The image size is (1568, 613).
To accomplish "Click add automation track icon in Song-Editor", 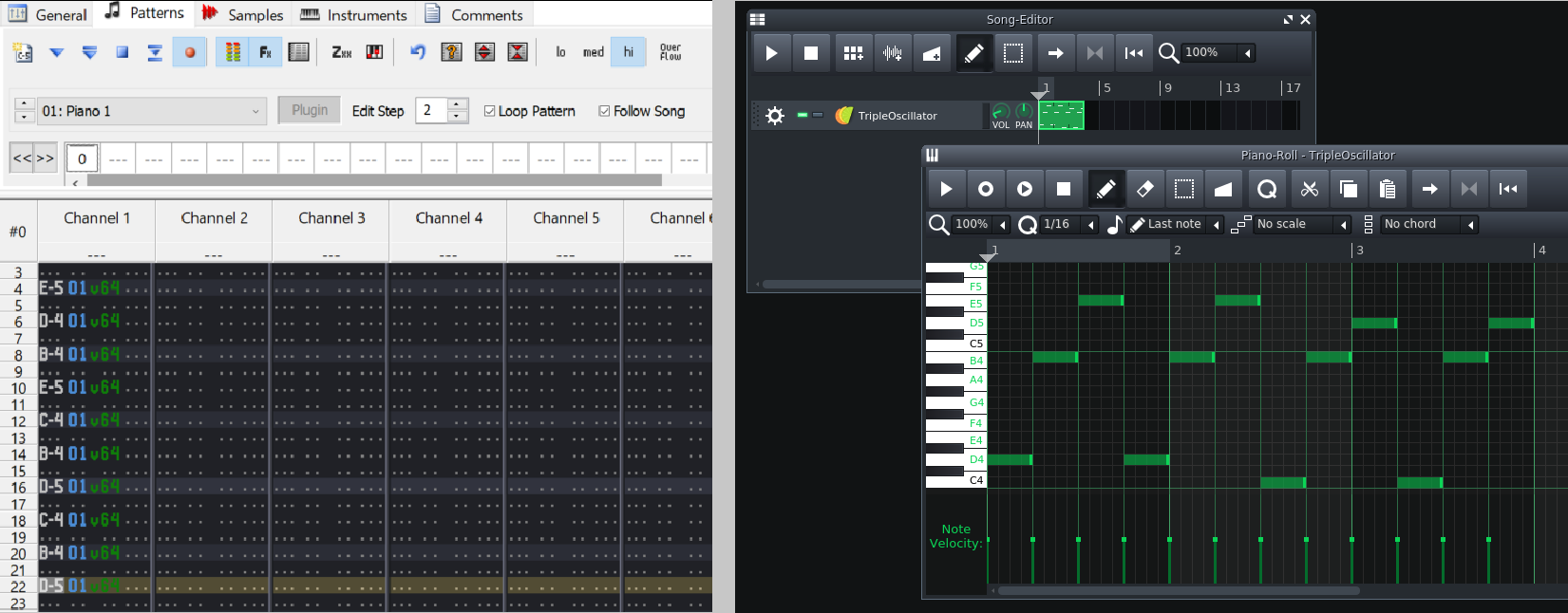I will 932,53.
